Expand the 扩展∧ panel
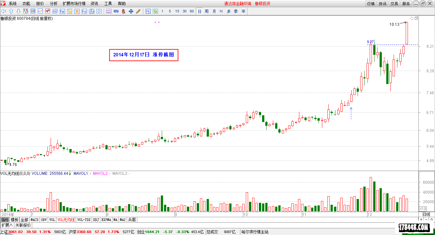The image size is (435, 235). pos(7,225)
